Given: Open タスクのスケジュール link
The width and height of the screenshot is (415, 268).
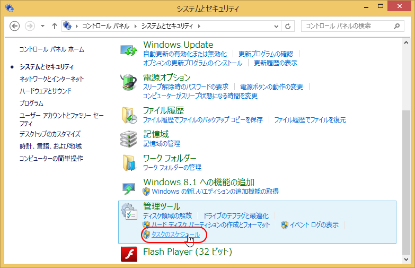Looking at the screenshot, I should coord(175,235).
